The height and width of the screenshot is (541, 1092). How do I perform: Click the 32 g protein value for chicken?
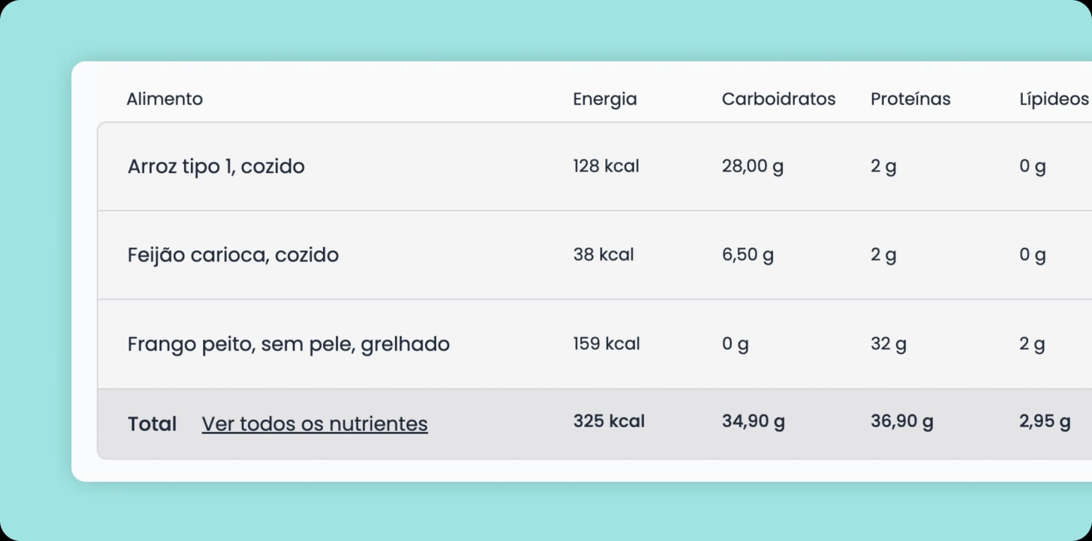(x=887, y=343)
